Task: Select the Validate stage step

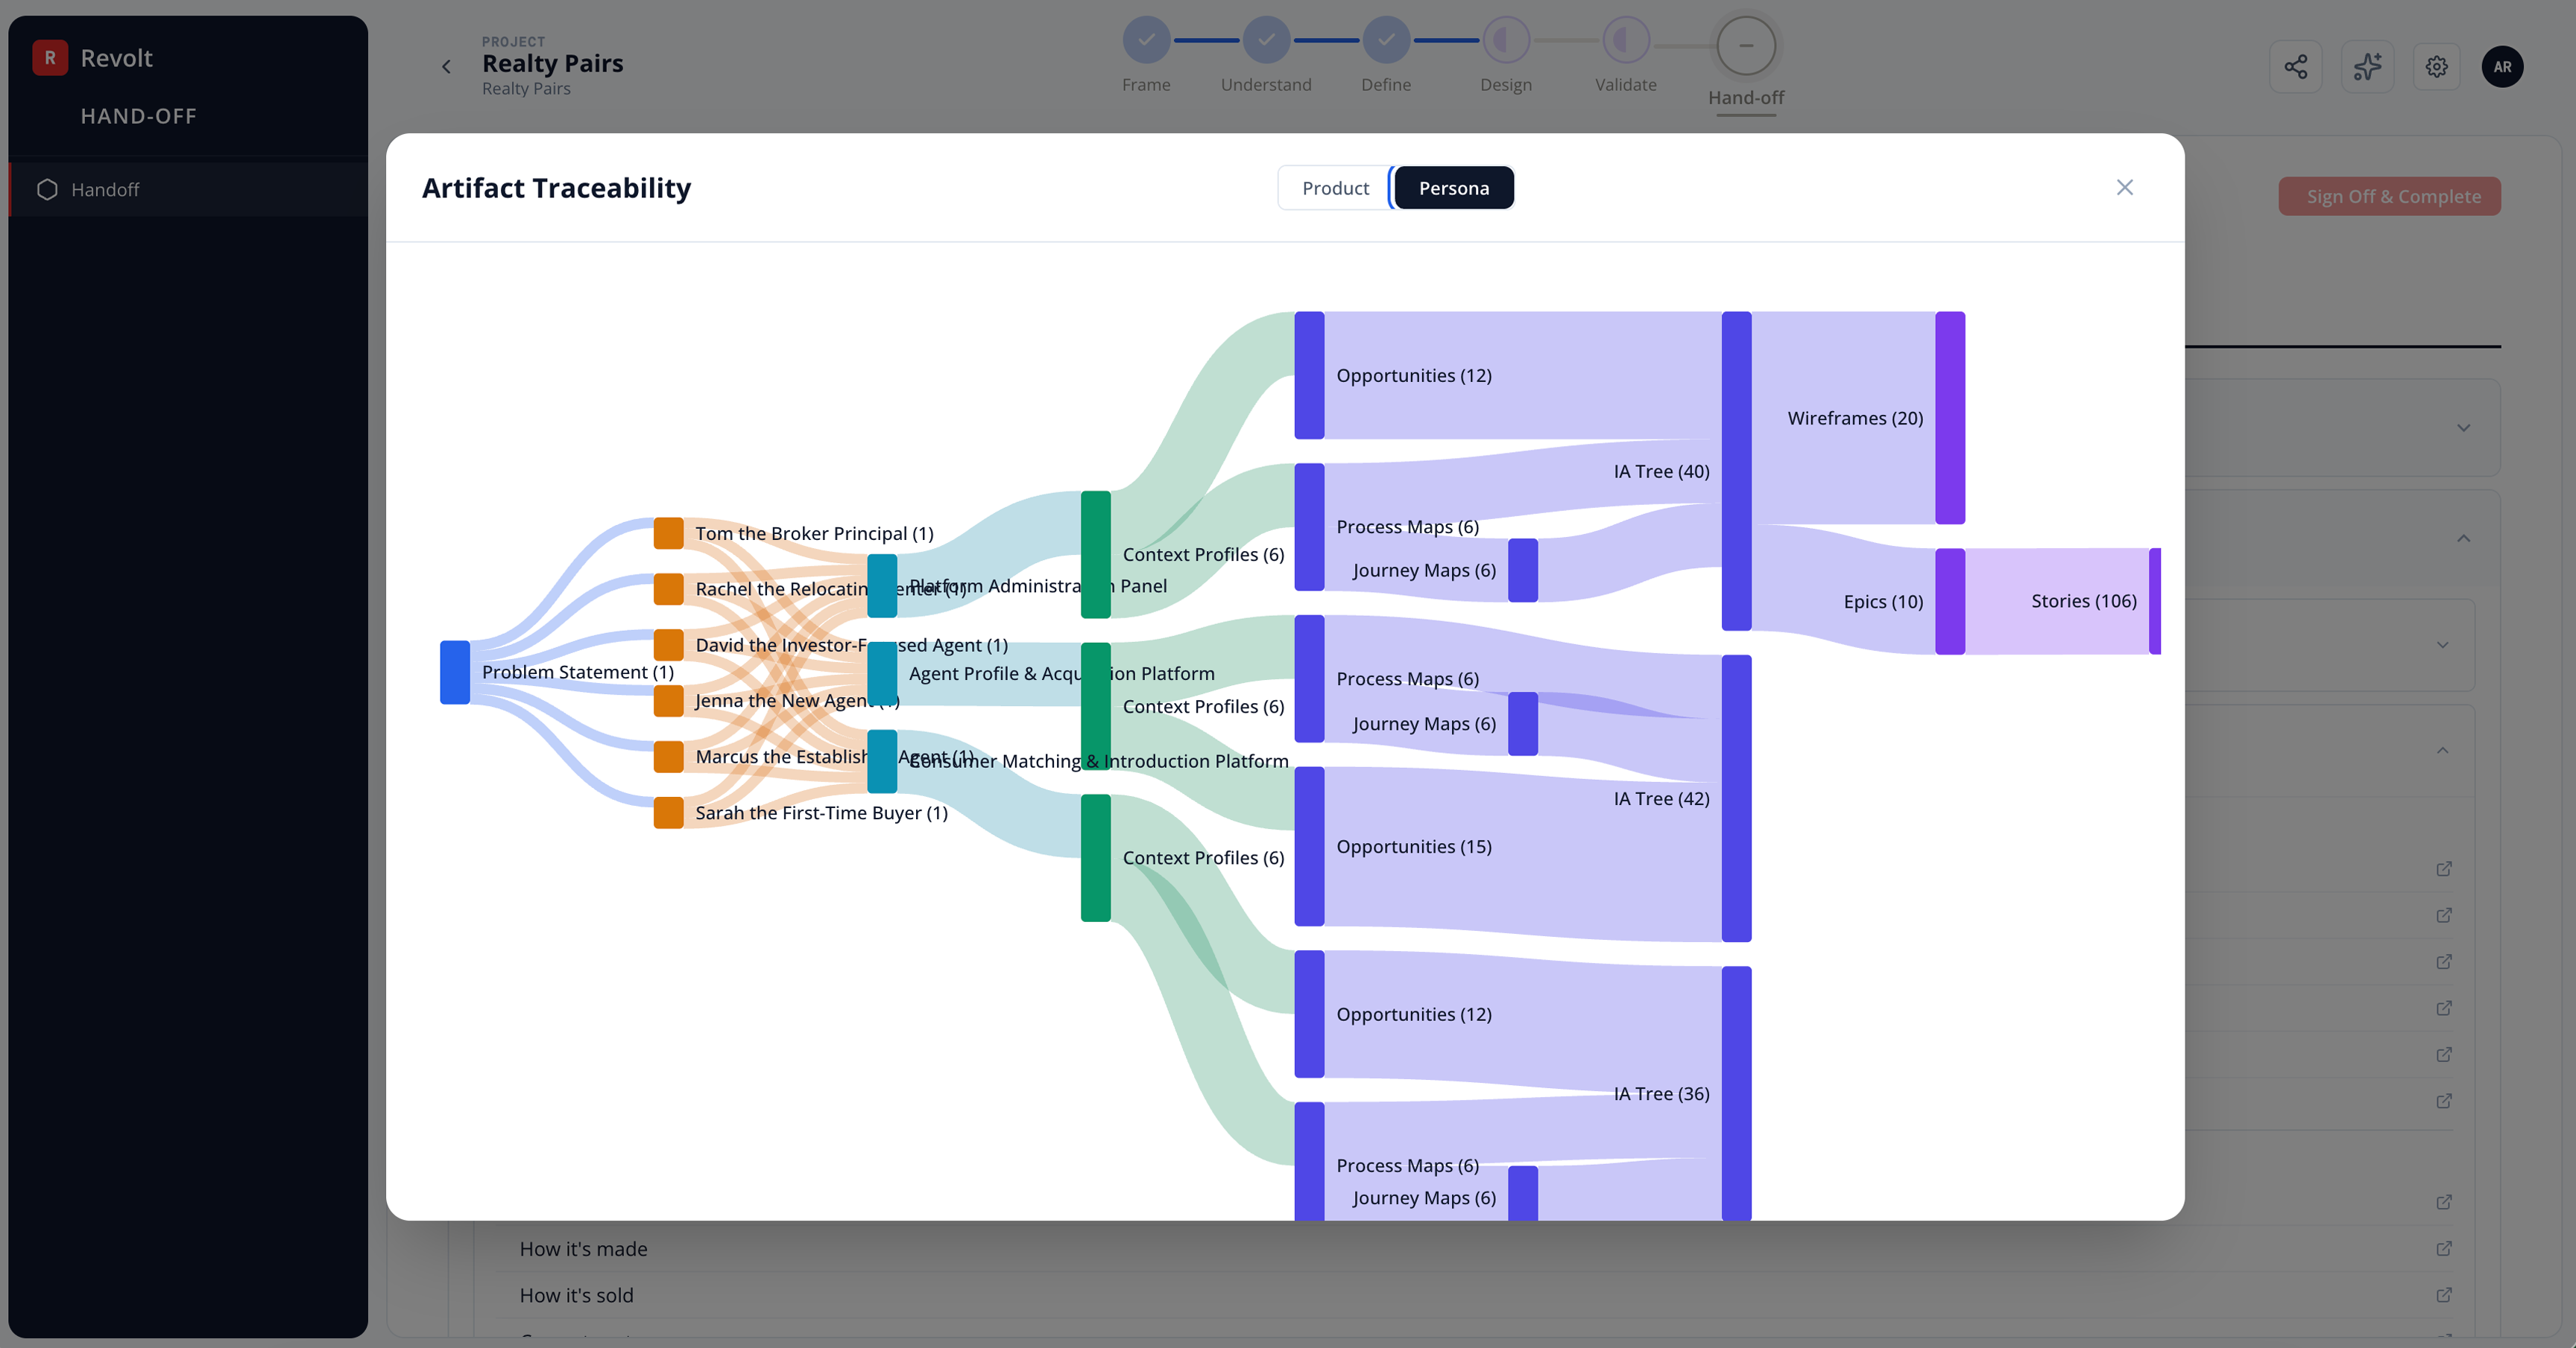Action: tap(1626, 41)
